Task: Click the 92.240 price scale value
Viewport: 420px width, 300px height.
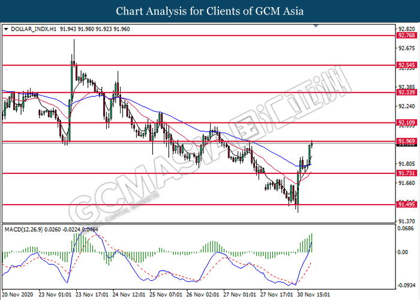Action: pyautogui.click(x=407, y=107)
